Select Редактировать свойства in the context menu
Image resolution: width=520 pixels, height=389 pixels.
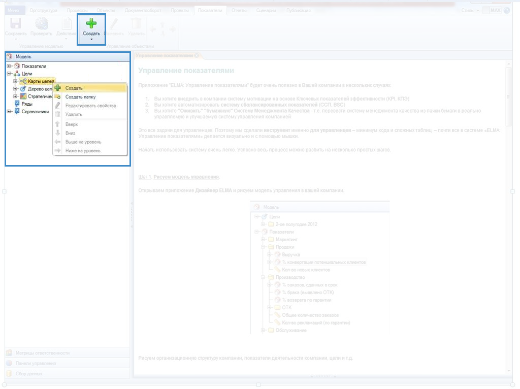[x=90, y=106]
